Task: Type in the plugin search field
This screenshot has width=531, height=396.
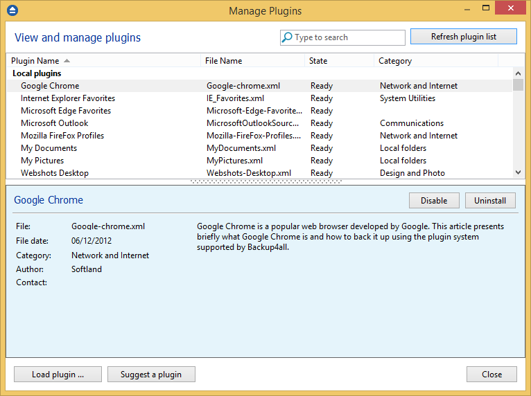Action: click(347, 37)
